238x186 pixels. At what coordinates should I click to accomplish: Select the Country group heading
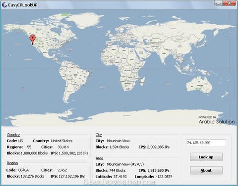(x=13, y=135)
